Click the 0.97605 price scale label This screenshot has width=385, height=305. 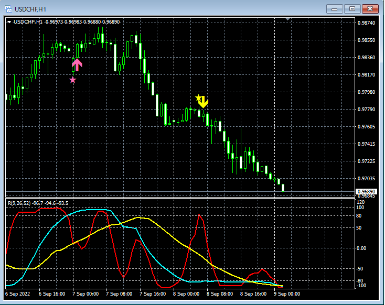point(366,127)
